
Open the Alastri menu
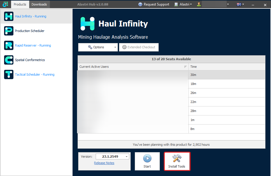coord(183,4)
